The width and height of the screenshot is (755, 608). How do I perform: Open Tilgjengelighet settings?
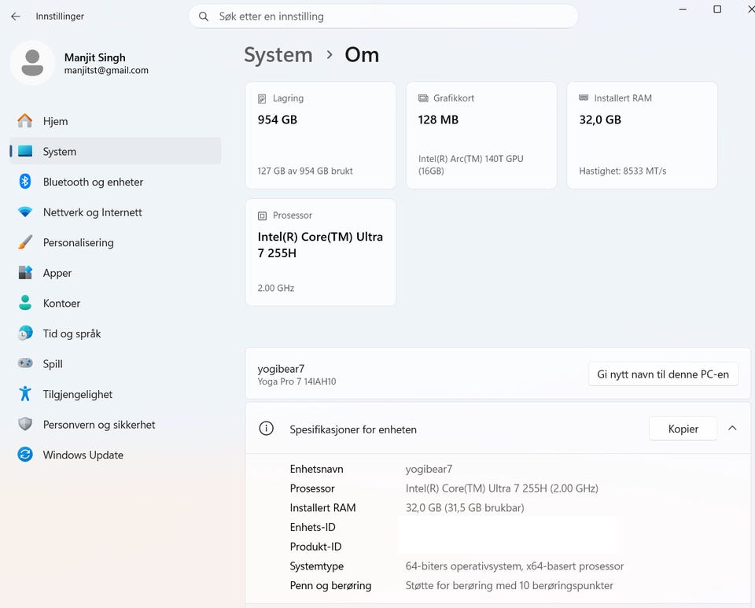click(x=116, y=394)
